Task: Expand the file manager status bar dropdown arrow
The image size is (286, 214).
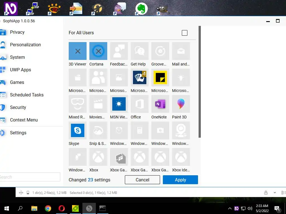Action: (x=275, y=193)
